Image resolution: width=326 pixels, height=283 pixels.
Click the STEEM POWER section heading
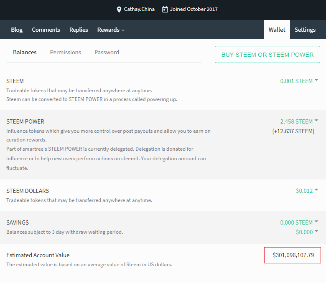[x=25, y=121]
